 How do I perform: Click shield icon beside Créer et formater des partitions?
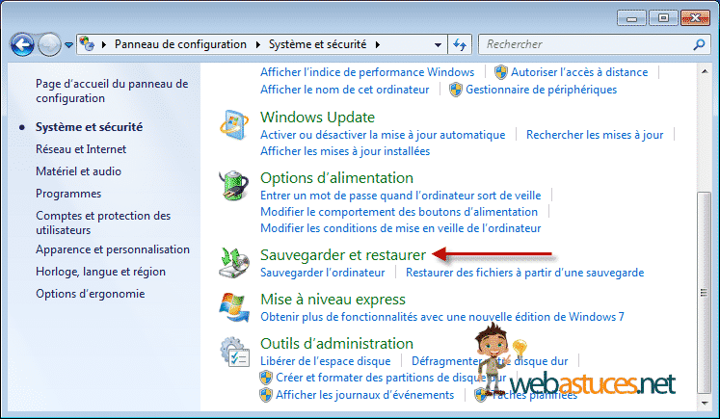(x=266, y=378)
